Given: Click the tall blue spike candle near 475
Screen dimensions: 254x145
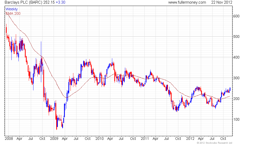Looking at the screenshot, I should (41, 62).
